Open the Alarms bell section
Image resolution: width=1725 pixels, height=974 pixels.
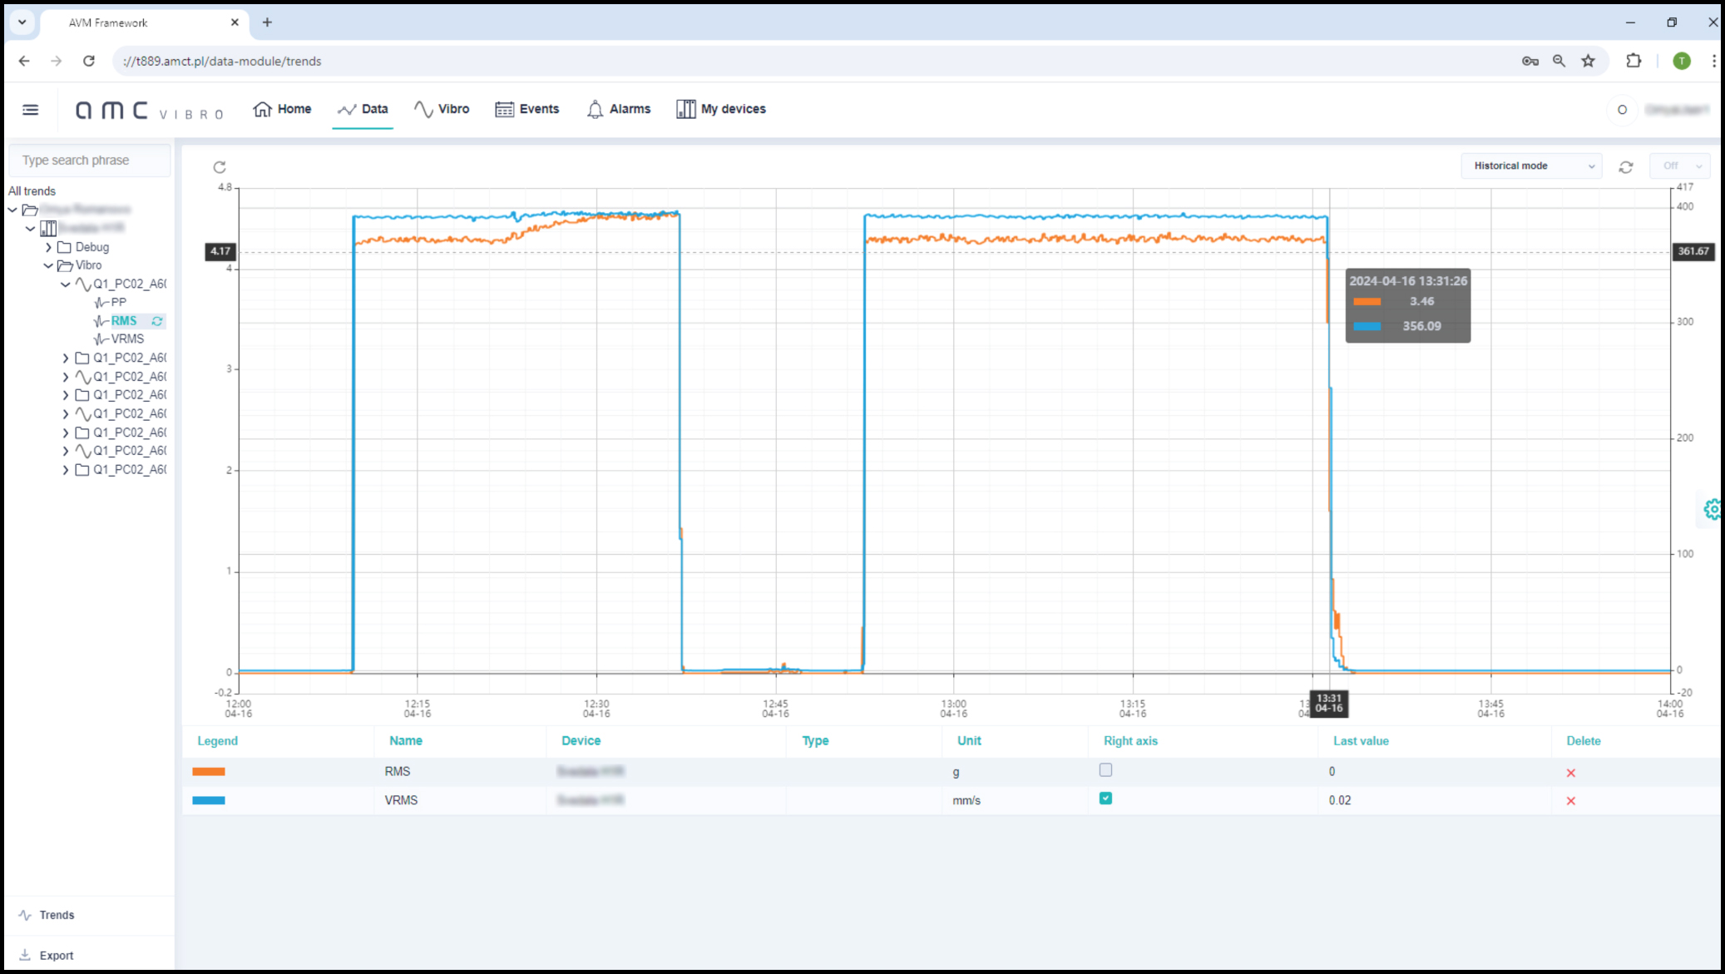click(x=618, y=109)
